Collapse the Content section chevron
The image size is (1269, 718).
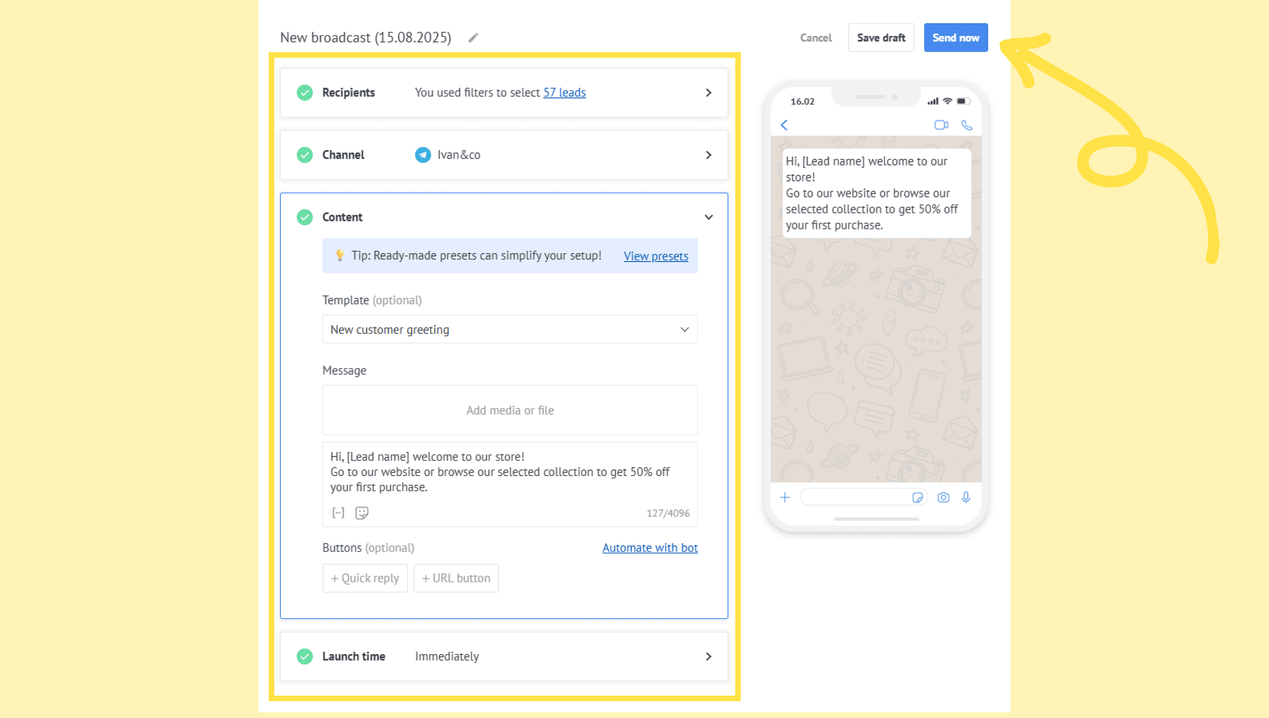(709, 217)
